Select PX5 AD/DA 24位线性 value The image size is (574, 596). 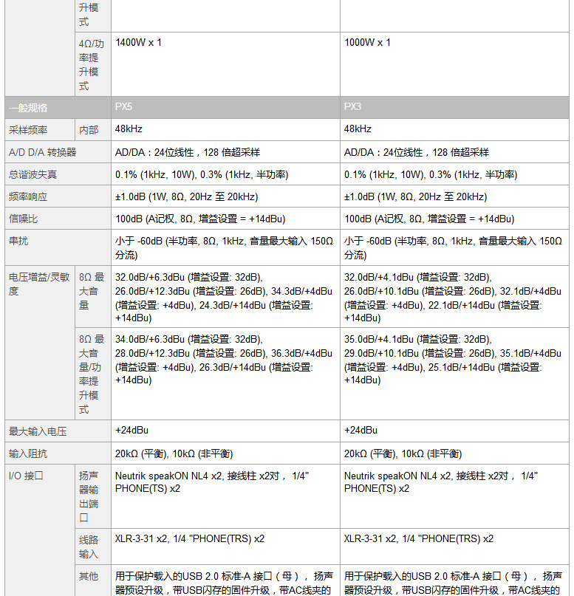coord(225,152)
